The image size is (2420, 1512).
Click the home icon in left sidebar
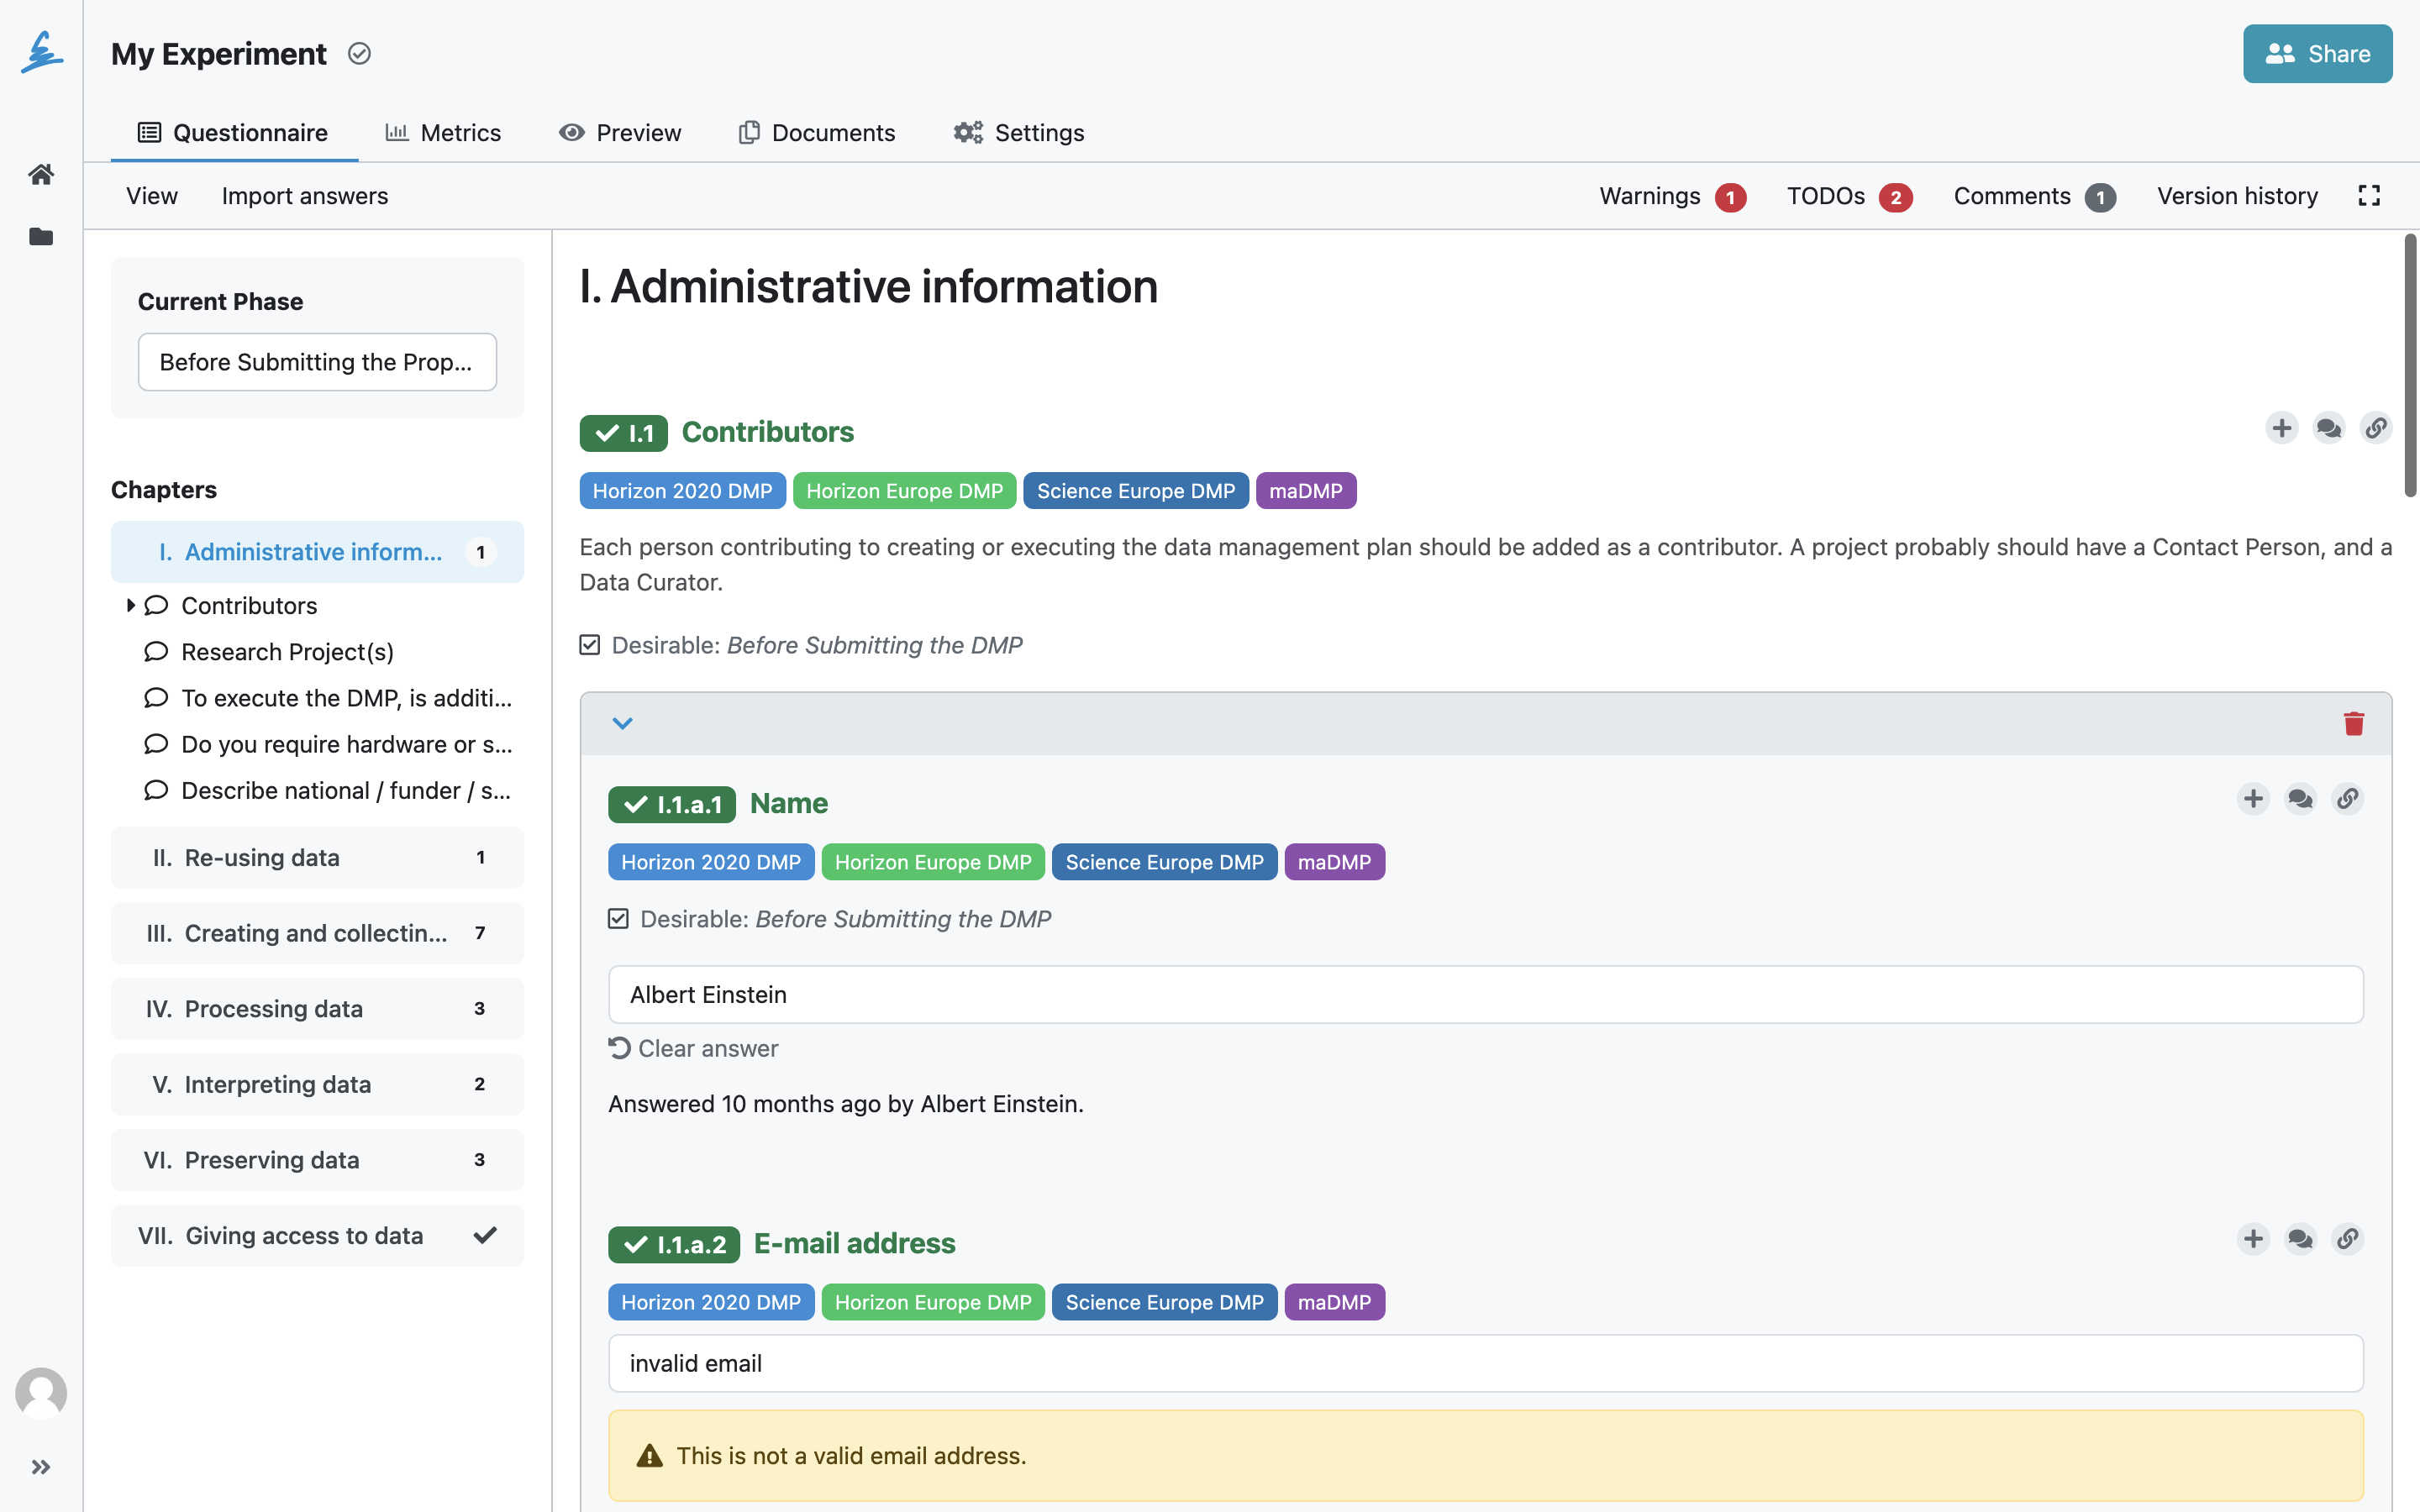(x=41, y=174)
